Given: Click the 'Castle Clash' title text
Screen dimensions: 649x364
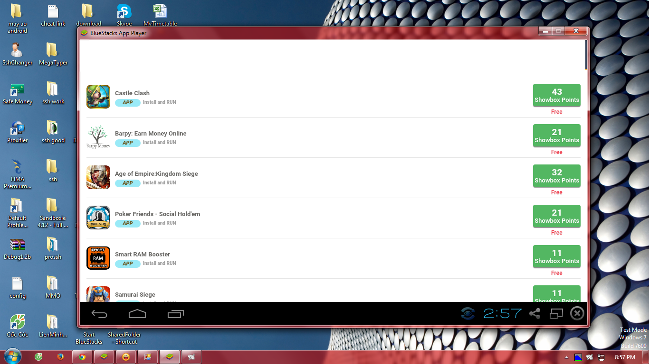Looking at the screenshot, I should tap(132, 93).
